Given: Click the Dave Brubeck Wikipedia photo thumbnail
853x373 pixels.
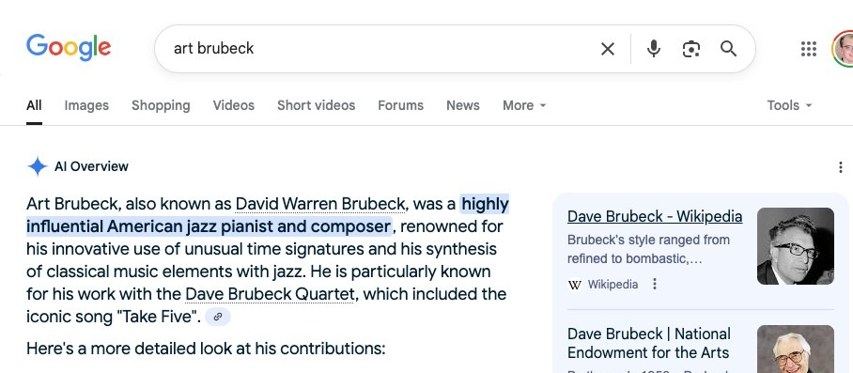Looking at the screenshot, I should pyautogui.click(x=796, y=246).
